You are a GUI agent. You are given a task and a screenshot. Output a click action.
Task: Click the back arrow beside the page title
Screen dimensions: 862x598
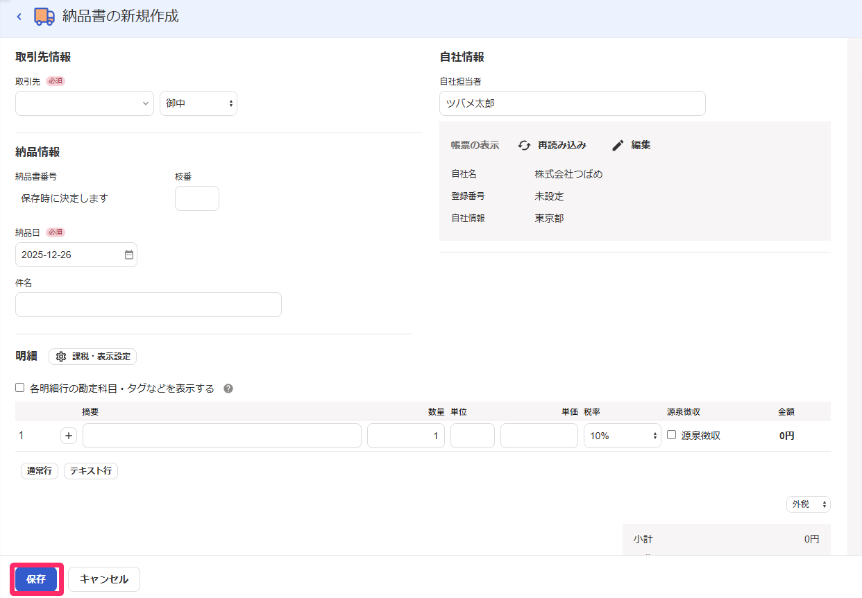(19, 17)
